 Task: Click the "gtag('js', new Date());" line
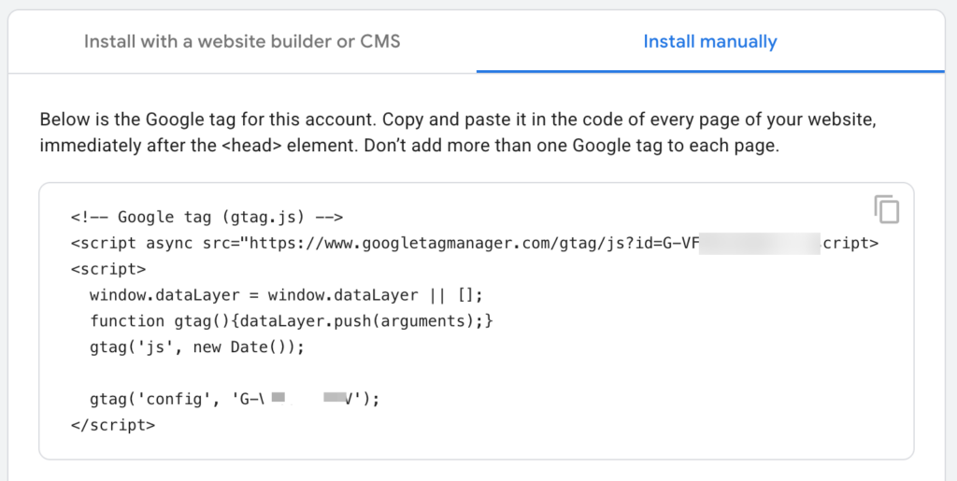point(196,347)
